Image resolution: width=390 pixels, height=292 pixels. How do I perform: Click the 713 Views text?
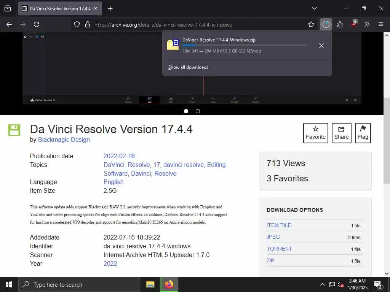tap(286, 163)
